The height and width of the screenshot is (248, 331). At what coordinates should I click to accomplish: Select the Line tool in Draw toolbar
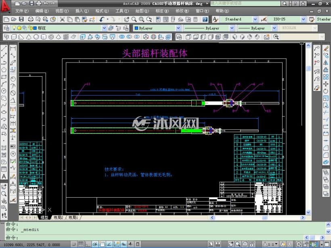4,48
